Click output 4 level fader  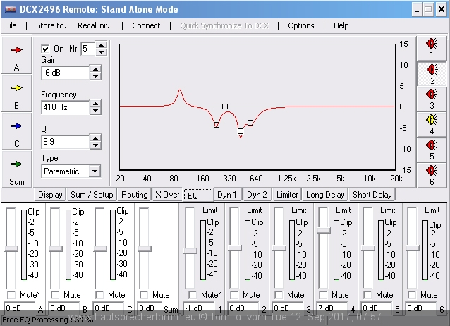[323, 229]
